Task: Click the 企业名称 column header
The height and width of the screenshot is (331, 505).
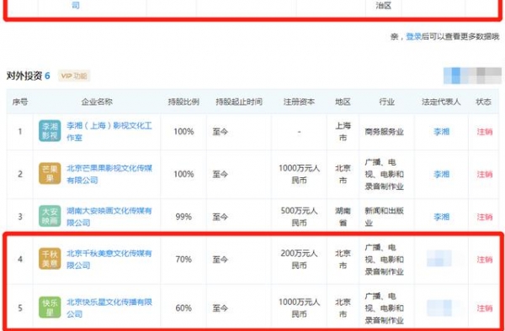Action: 97,102
